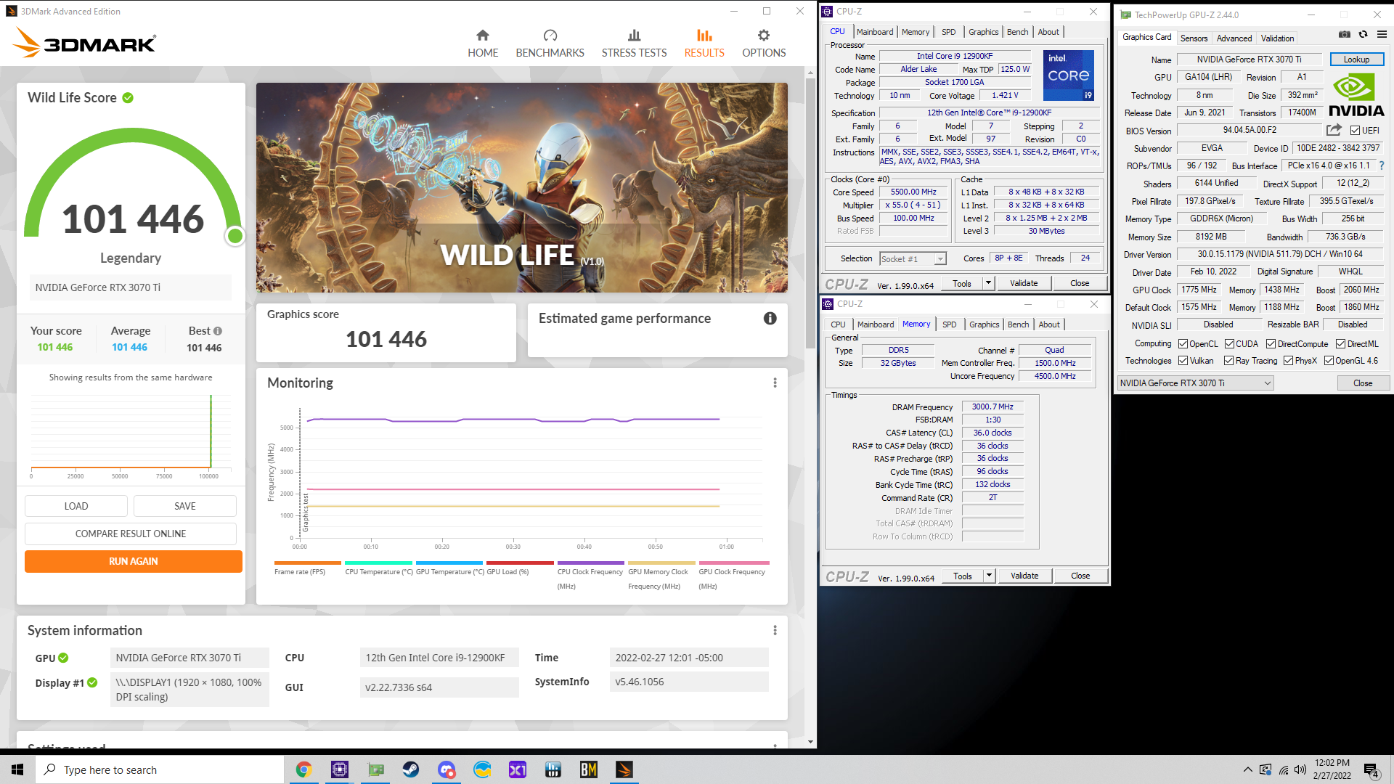Open Discord from the taskbar
The width and height of the screenshot is (1394, 784).
click(x=447, y=769)
